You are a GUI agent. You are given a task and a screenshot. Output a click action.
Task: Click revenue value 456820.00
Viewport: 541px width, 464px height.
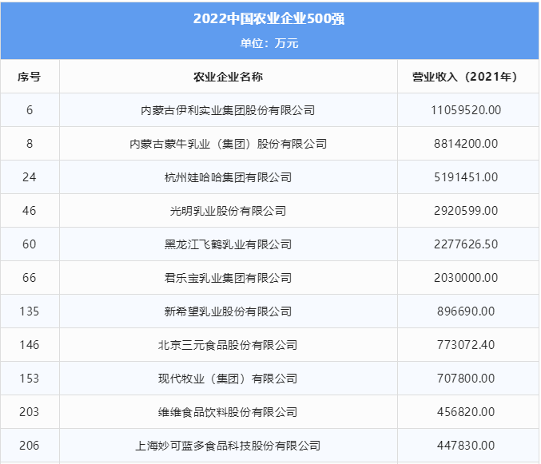pos(466,412)
